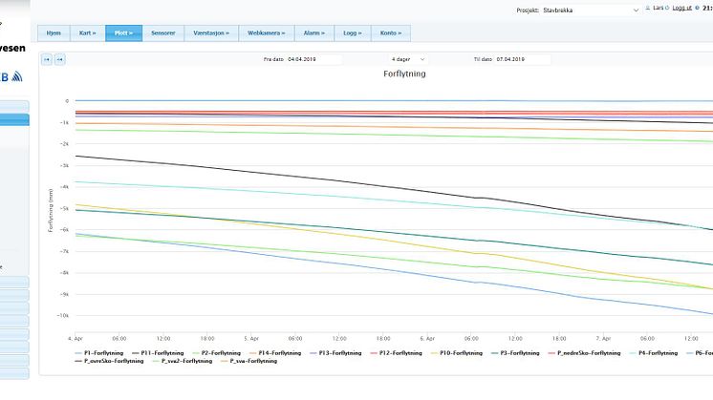The height and width of the screenshot is (400, 713).
Task: Click the signal wave logo icon
Action: [17, 76]
